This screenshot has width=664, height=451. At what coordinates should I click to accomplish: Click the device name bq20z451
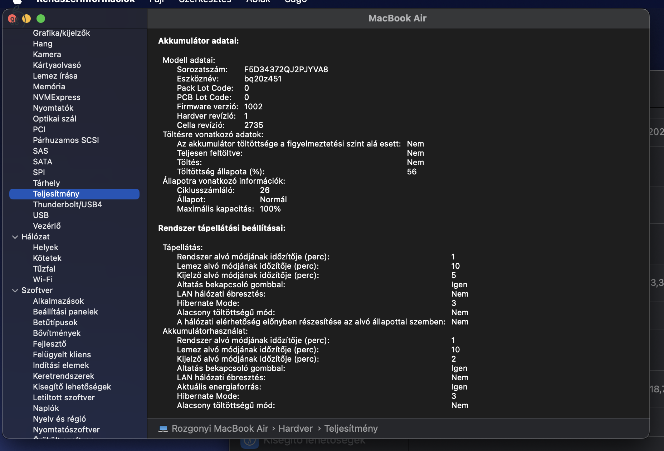pos(263,79)
